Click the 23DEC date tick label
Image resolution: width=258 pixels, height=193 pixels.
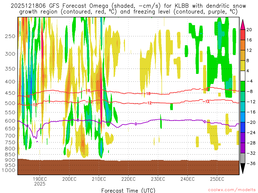[158, 179]
